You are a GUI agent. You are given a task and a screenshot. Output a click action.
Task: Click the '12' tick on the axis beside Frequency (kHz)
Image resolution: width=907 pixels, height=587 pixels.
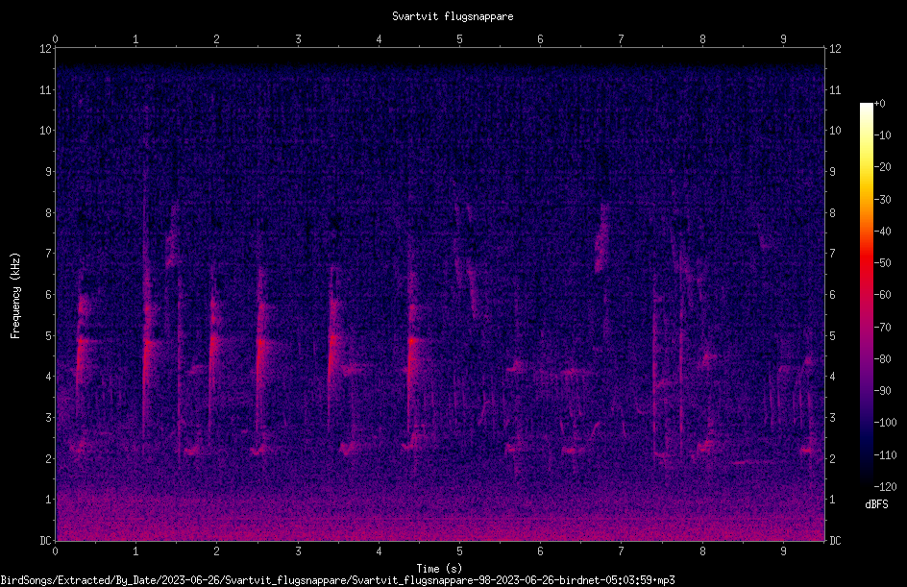46,49
